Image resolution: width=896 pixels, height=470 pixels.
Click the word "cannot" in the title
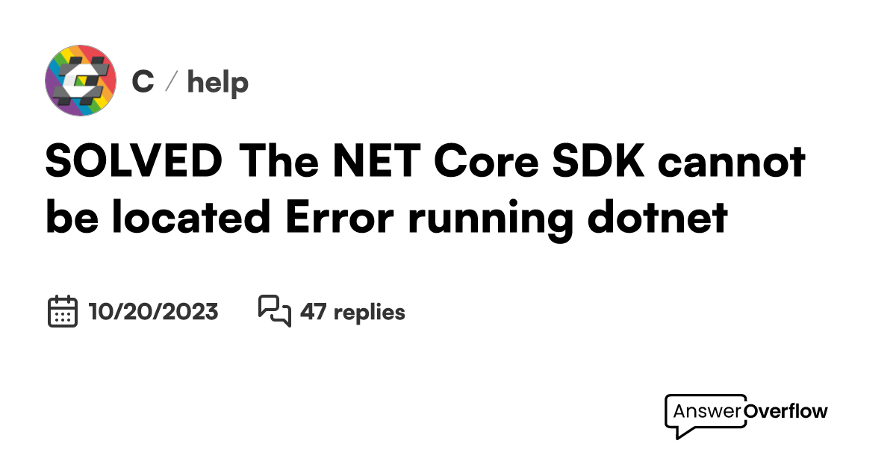tap(730, 161)
